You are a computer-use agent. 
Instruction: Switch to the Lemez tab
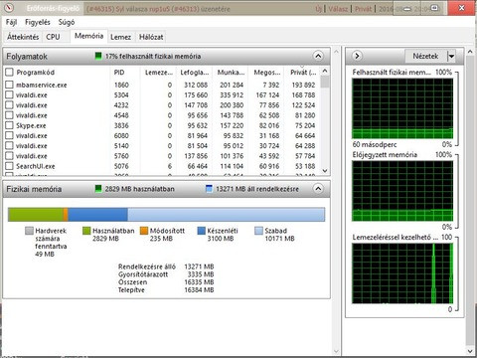click(120, 37)
